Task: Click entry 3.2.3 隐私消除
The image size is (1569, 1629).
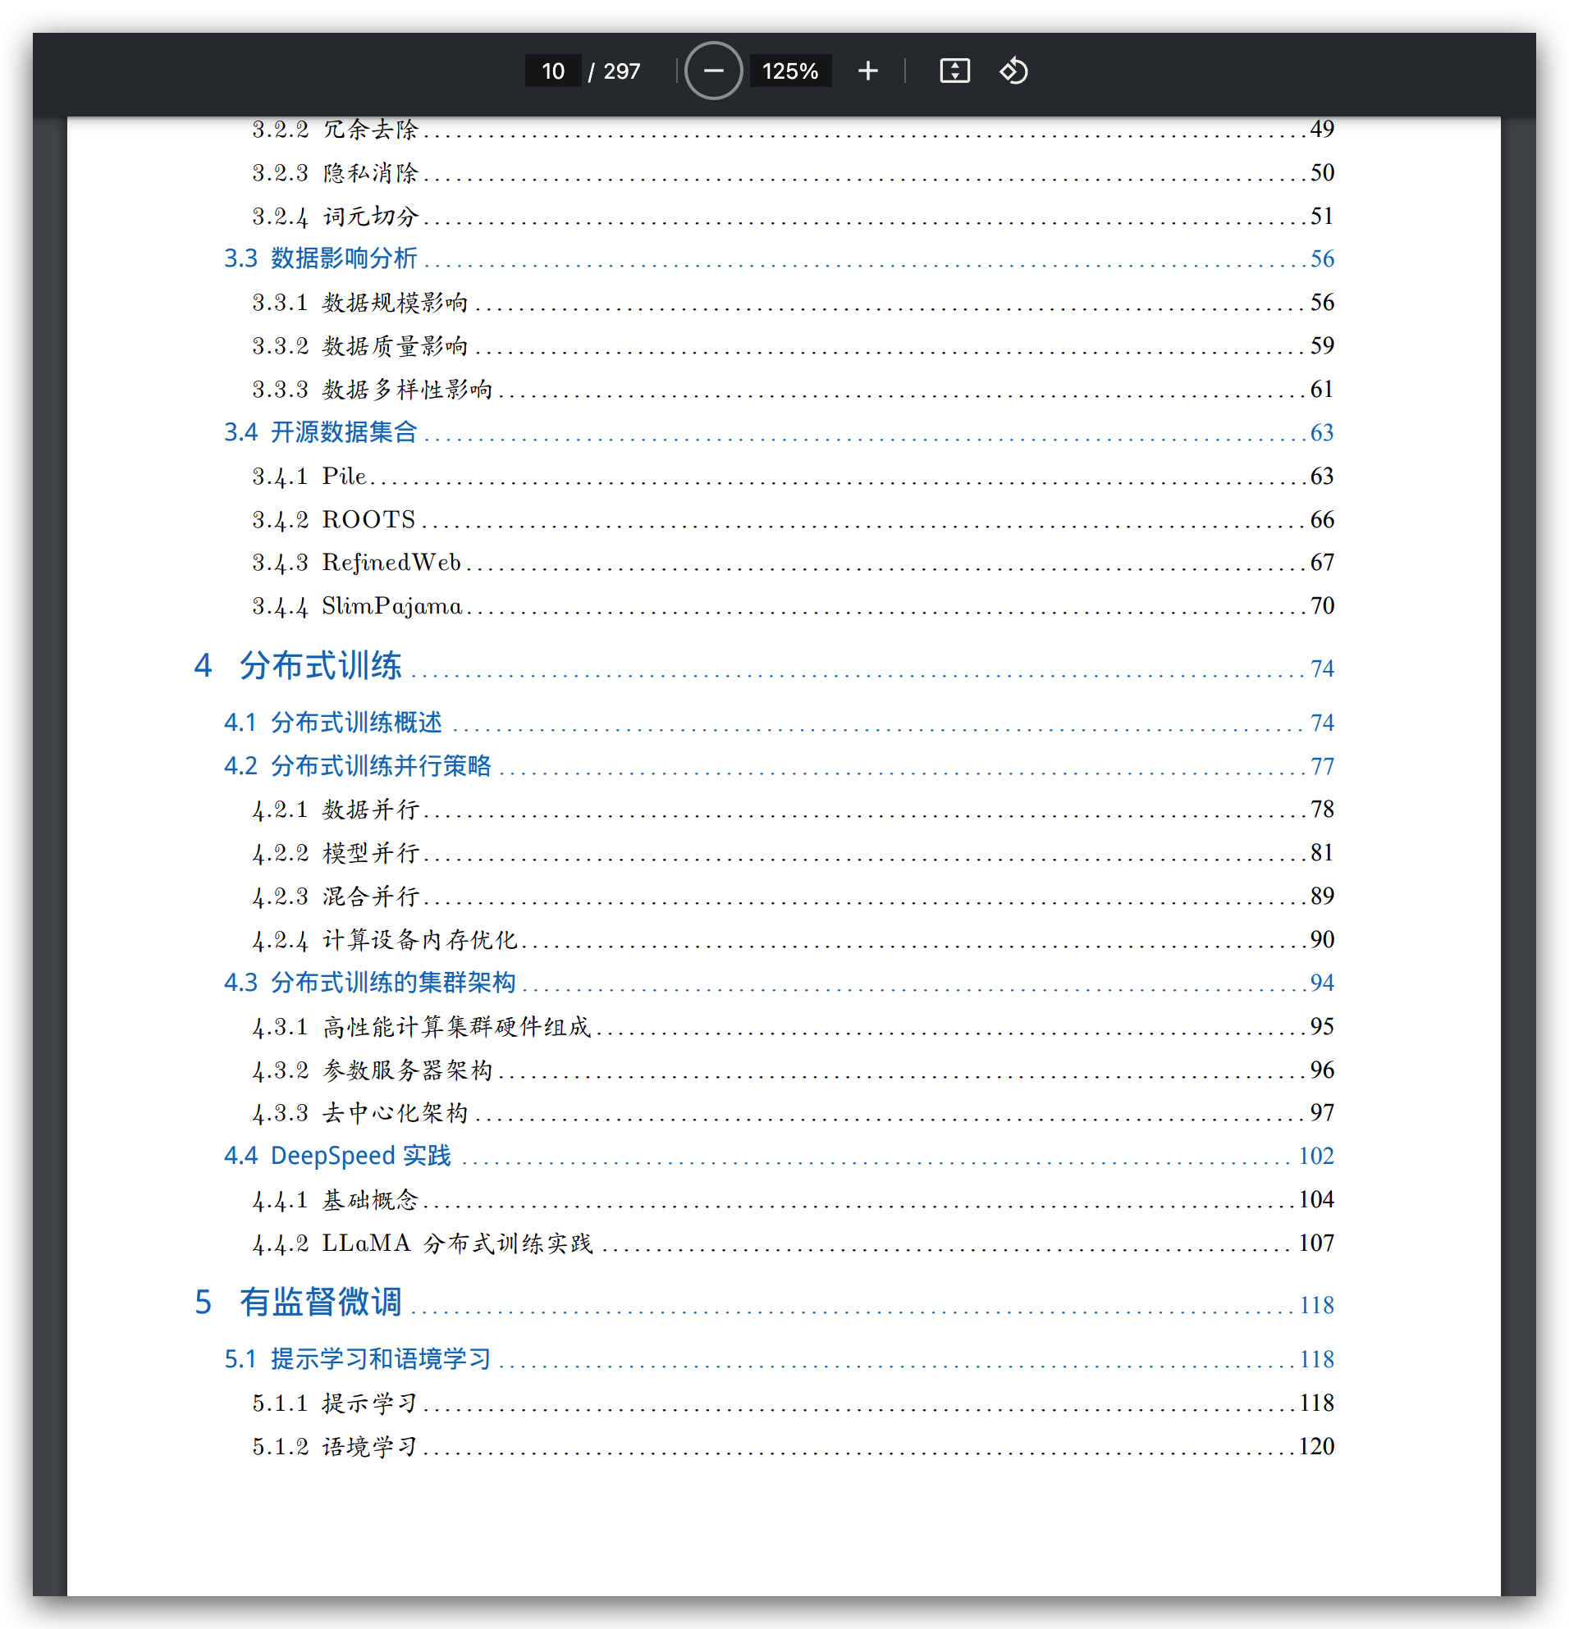Action: tap(335, 172)
